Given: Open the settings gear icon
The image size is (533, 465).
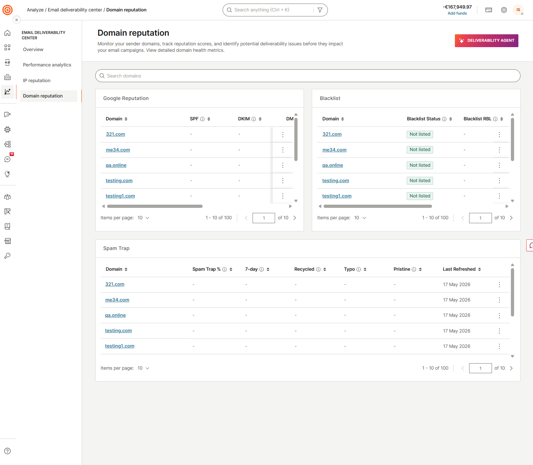Looking at the screenshot, I should point(504,10).
